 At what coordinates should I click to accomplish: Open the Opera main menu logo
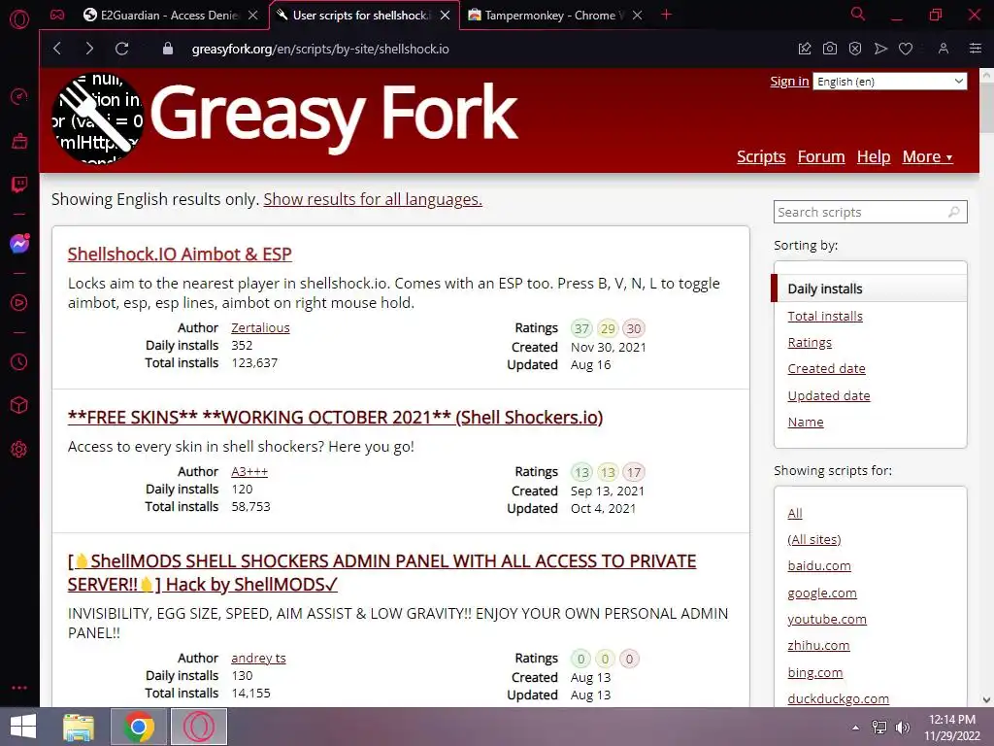[x=19, y=19]
